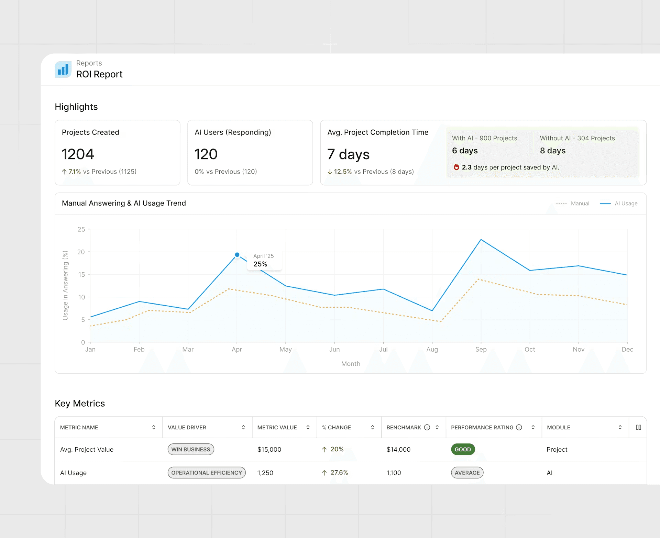Sort by Value Driver column arrows
660x538 pixels.
coord(243,427)
